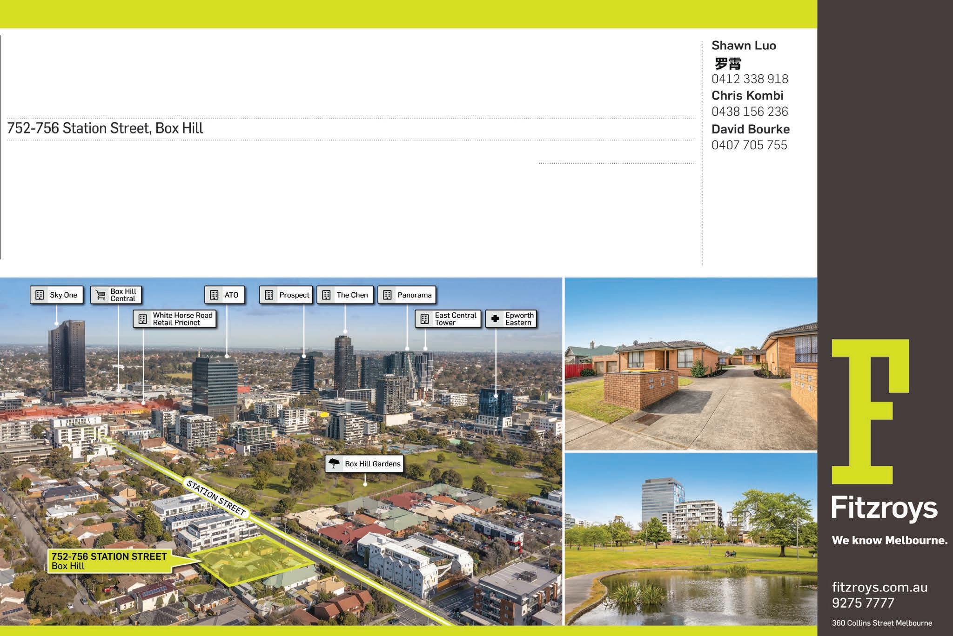This screenshot has height=636, width=953.
Task: Click the large Fitzroys F logo
Action: pyautogui.click(x=870, y=411)
